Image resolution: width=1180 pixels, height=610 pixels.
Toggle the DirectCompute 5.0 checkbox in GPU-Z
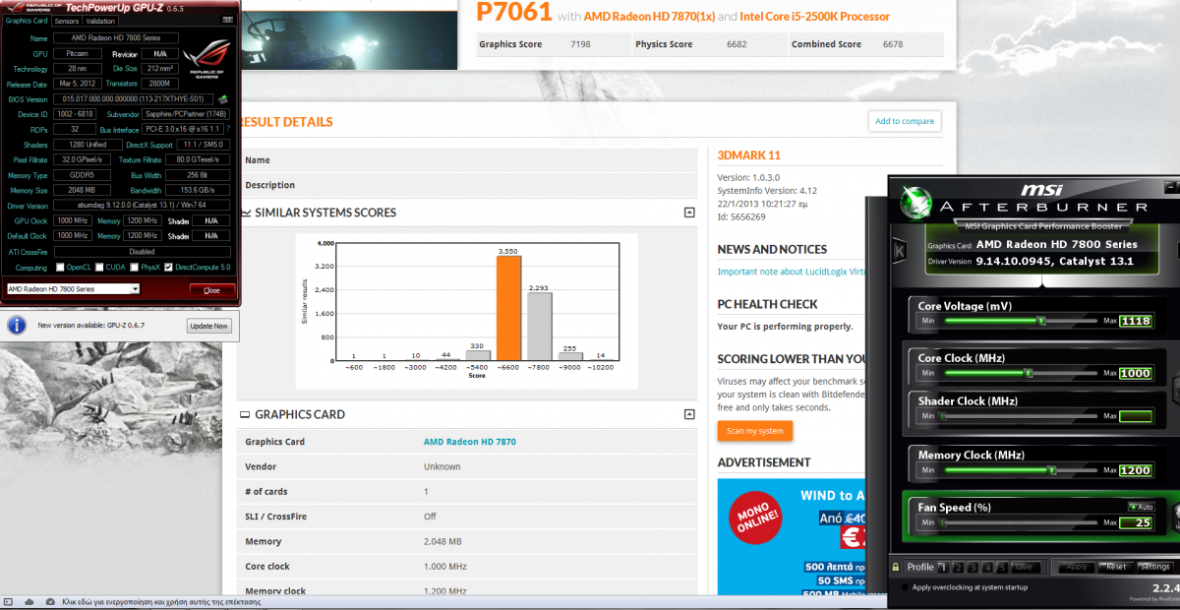[168, 268]
